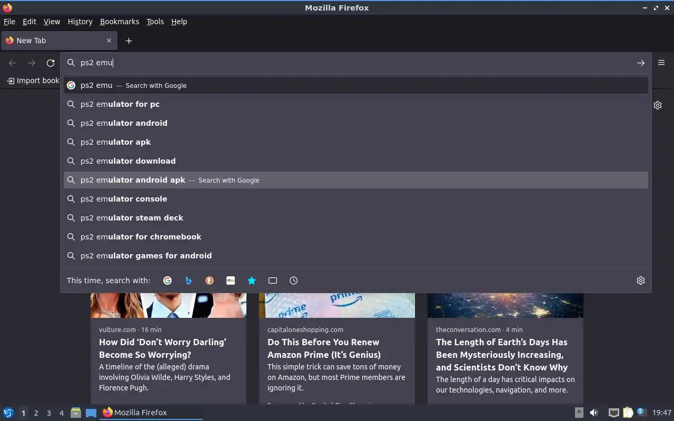Choose suggestion 'ps2 emulator for chromebook'

(356, 237)
